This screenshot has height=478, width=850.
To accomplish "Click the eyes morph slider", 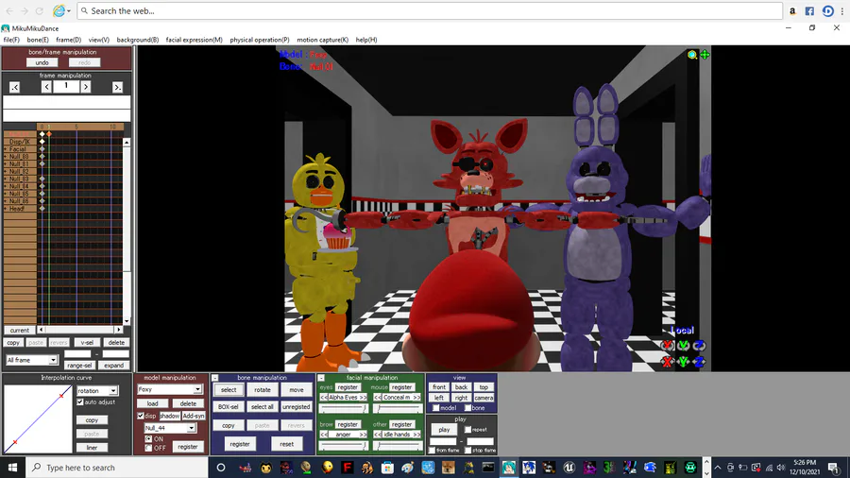I will tap(343, 408).
